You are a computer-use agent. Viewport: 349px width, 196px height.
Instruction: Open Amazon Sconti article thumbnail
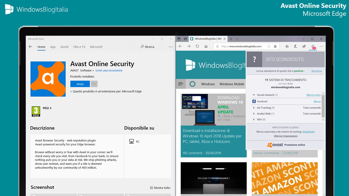click(x=285, y=178)
